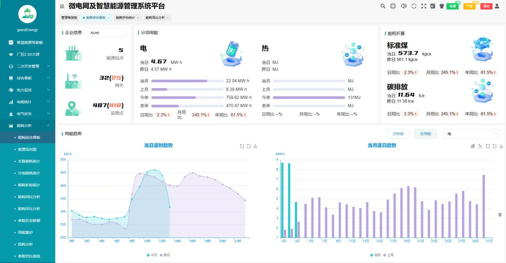Open 能耗环比分析 submenu item

click(28, 209)
